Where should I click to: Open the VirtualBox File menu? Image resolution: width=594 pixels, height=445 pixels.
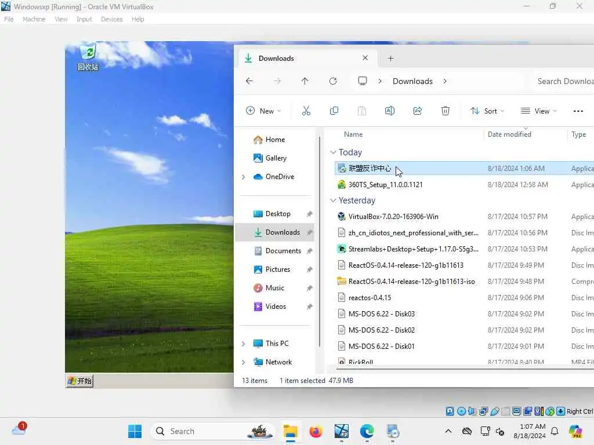9,19
